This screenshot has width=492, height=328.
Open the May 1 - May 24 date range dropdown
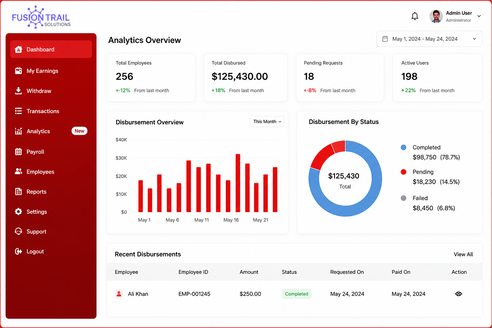tap(429, 39)
